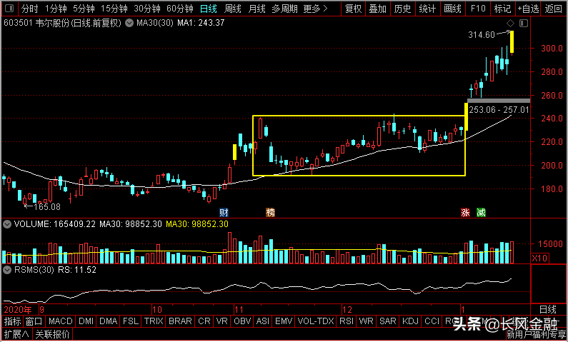This screenshot has height=342, width=568.
Task: Click the MA30(30) indicator label
Action: pyautogui.click(x=154, y=23)
